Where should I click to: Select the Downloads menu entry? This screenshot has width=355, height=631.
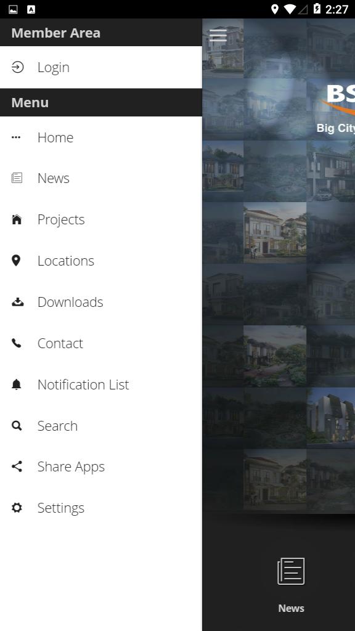[x=101, y=302]
